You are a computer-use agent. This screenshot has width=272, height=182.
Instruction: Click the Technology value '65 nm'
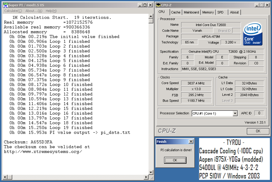189,42
